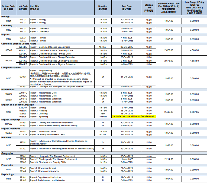The width and height of the screenshot is (207, 183).
Task: Click unit code '9280/R'
Action: click(23, 111)
